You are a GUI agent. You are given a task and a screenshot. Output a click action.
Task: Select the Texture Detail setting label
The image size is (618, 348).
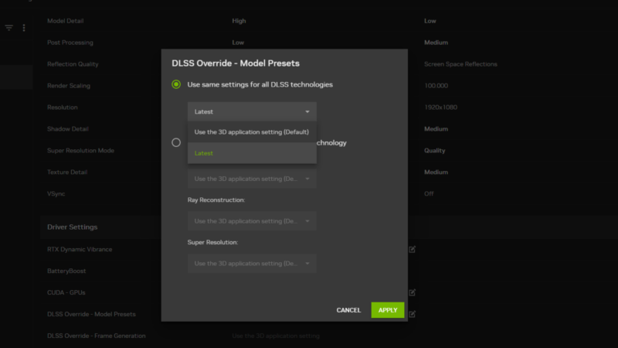[67, 172]
